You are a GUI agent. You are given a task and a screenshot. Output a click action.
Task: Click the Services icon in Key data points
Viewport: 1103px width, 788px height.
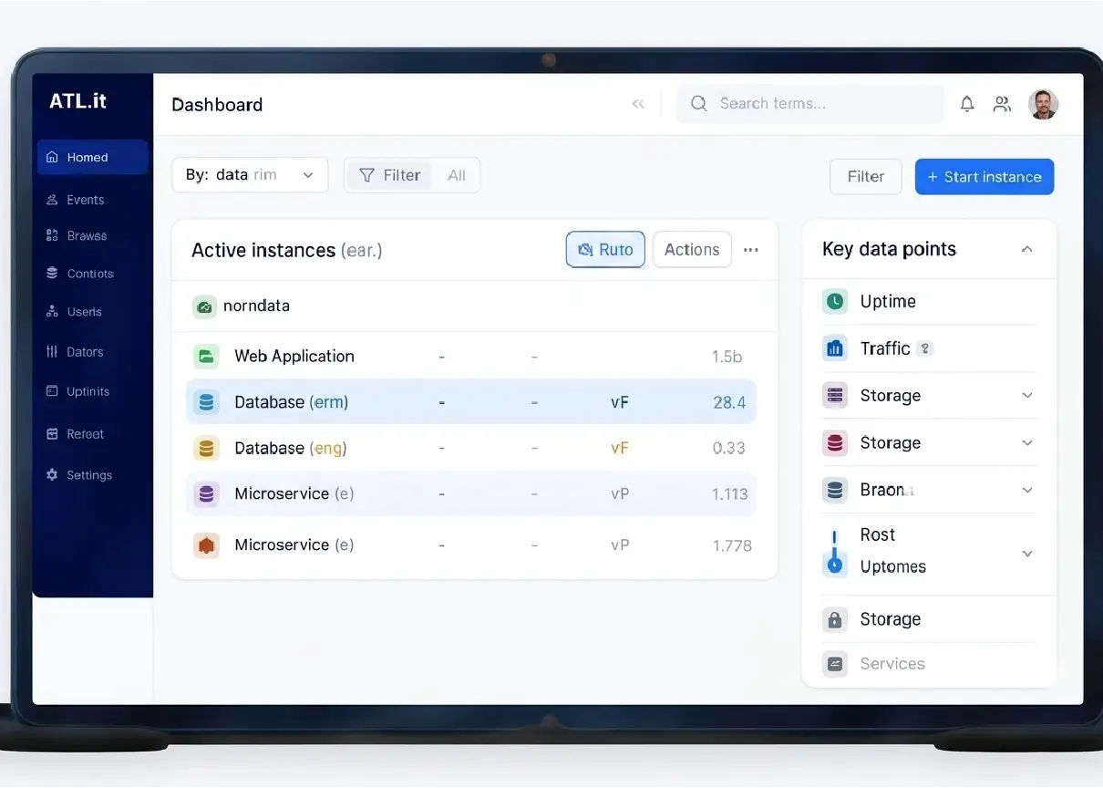point(834,664)
